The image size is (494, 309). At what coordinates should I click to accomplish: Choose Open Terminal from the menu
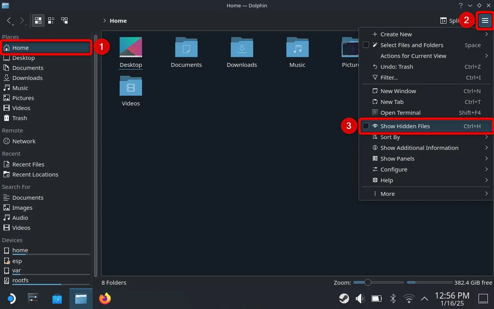400,113
